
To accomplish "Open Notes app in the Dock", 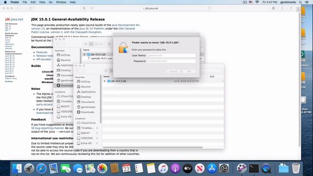I will pyautogui.click(x=151, y=168).
